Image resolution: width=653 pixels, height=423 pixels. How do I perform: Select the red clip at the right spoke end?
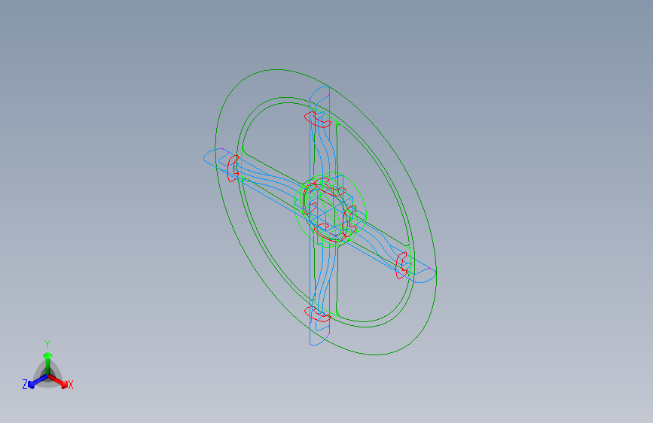tap(401, 265)
